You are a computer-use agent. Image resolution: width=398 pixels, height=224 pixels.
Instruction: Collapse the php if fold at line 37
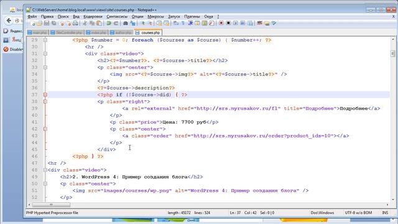coord(45,95)
